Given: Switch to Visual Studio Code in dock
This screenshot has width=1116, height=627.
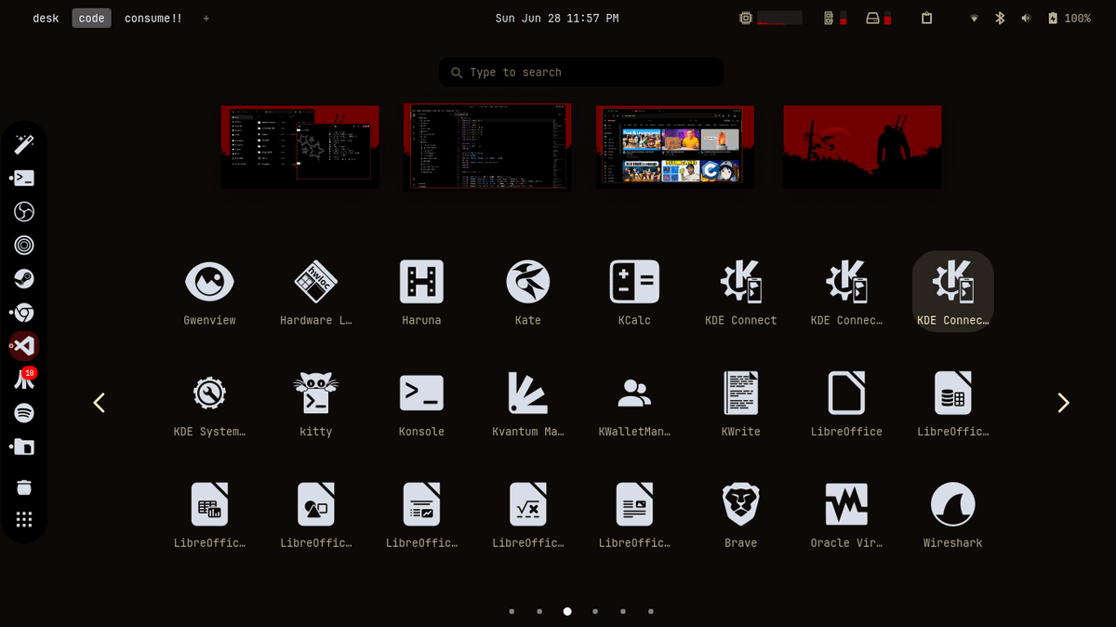Looking at the screenshot, I should point(24,346).
